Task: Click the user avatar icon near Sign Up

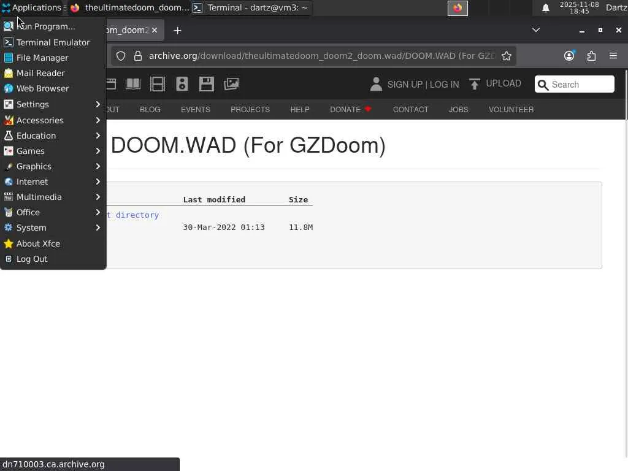Action: [x=376, y=84]
